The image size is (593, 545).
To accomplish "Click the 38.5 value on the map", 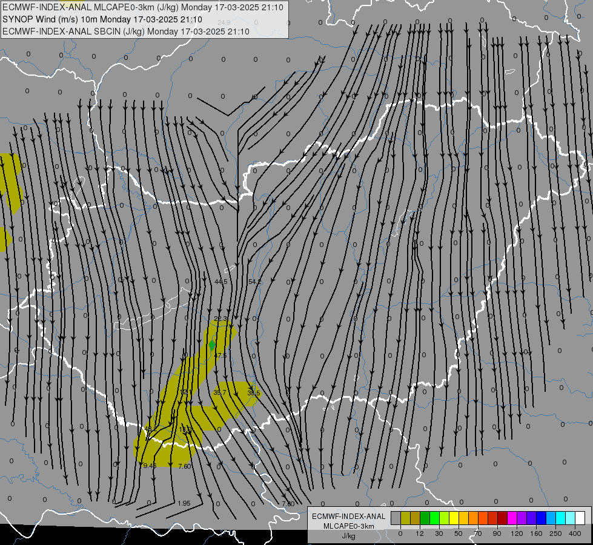I will click(x=254, y=394).
